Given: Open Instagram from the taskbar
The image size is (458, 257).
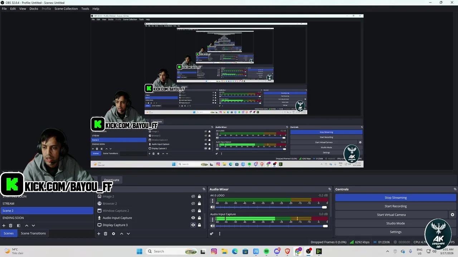Looking at the screenshot, I should [214, 251].
